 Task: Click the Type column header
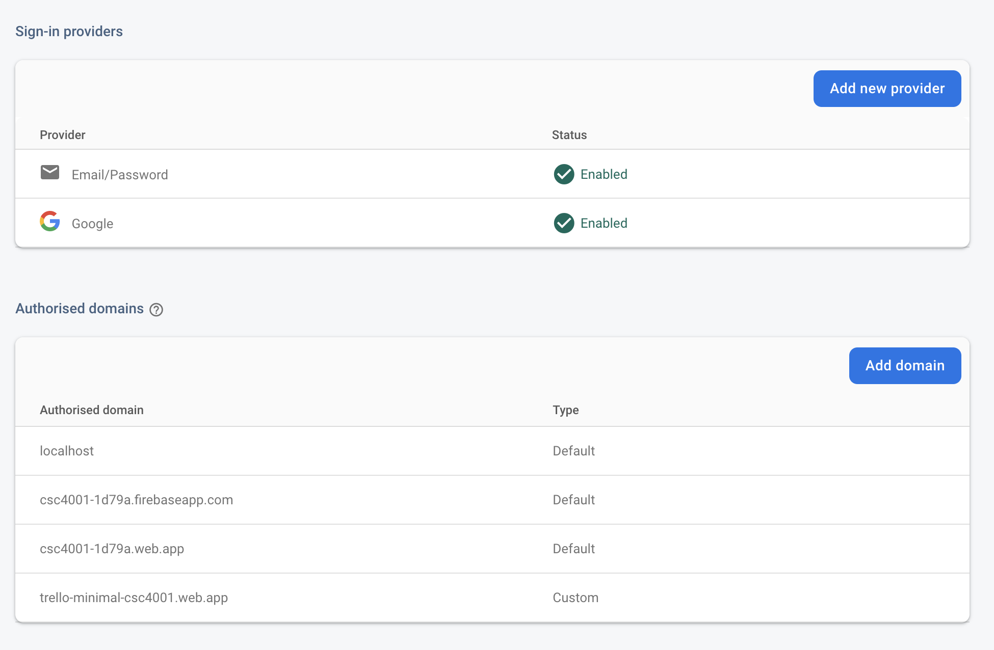pyautogui.click(x=565, y=410)
